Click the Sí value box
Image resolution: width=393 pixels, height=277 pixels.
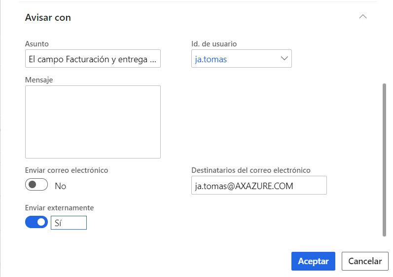[x=69, y=223]
